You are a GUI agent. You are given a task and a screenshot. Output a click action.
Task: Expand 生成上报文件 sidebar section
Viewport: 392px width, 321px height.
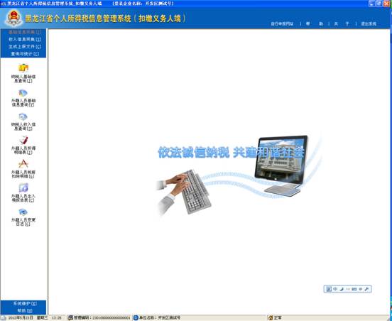[x=24, y=46]
